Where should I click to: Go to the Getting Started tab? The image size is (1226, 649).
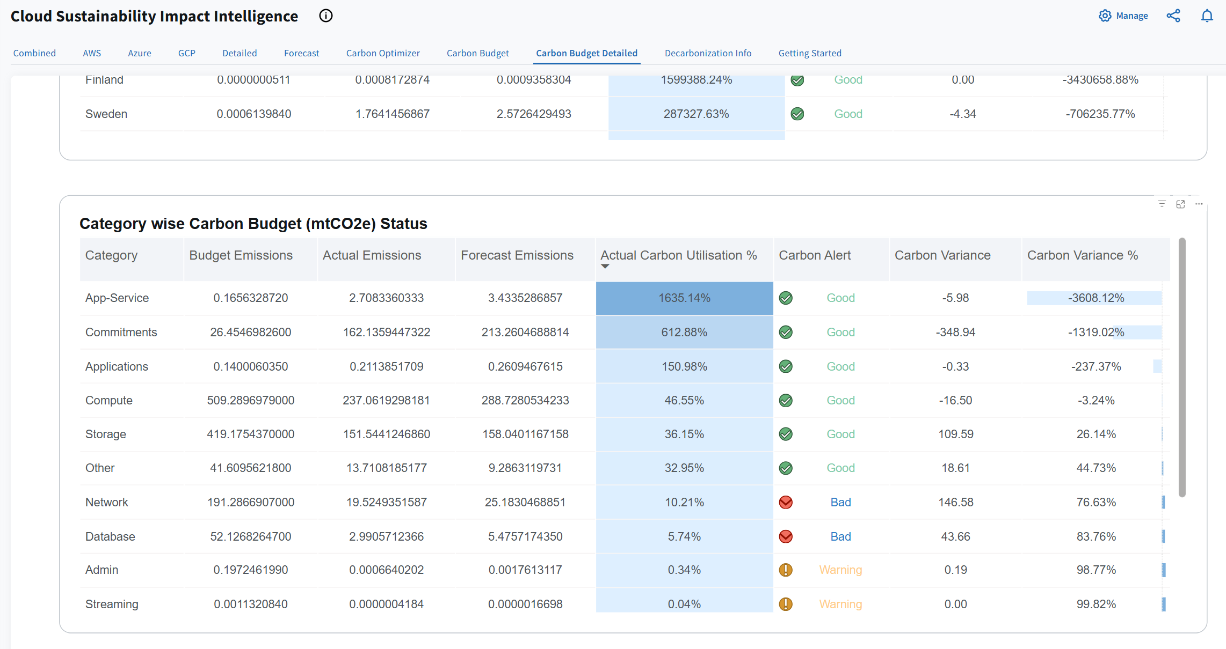(x=810, y=53)
